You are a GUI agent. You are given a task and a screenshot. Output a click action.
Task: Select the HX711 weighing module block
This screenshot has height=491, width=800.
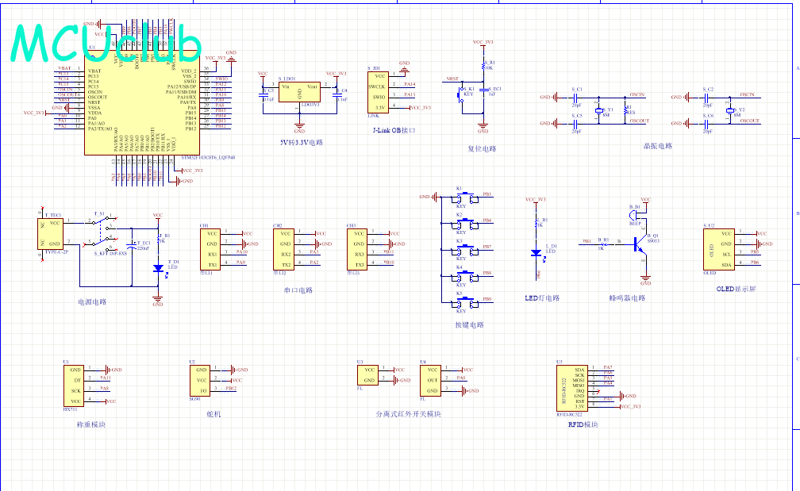(x=74, y=386)
